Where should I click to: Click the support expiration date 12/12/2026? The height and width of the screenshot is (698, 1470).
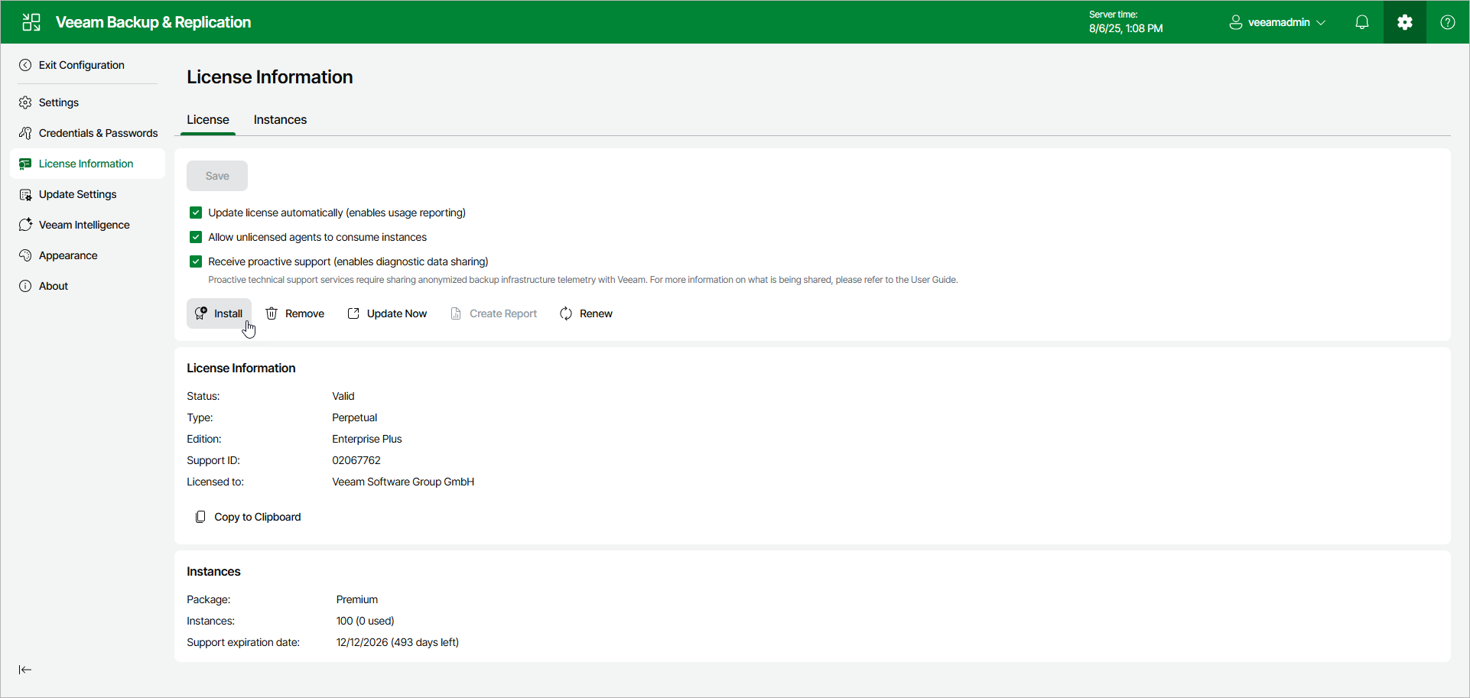click(398, 642)
